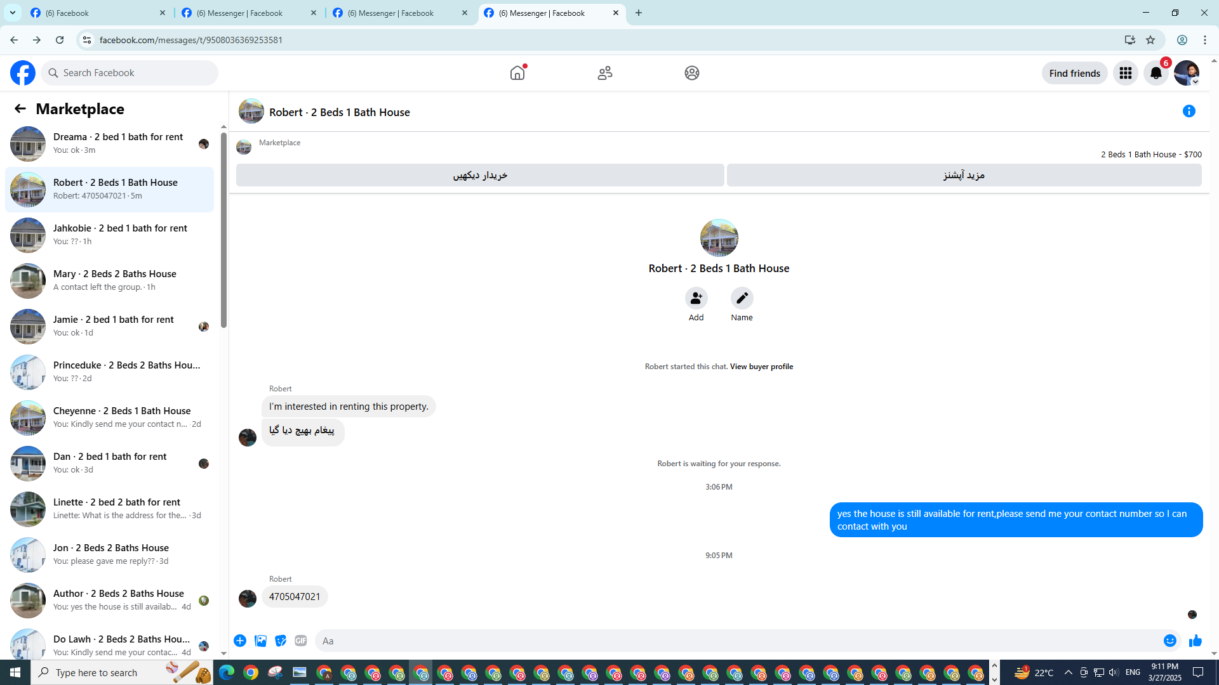The height and width of the screenshot is (685, 1219).
Task: Open Dreama 2 bed 1 bath chat
Action: (110, 144)
